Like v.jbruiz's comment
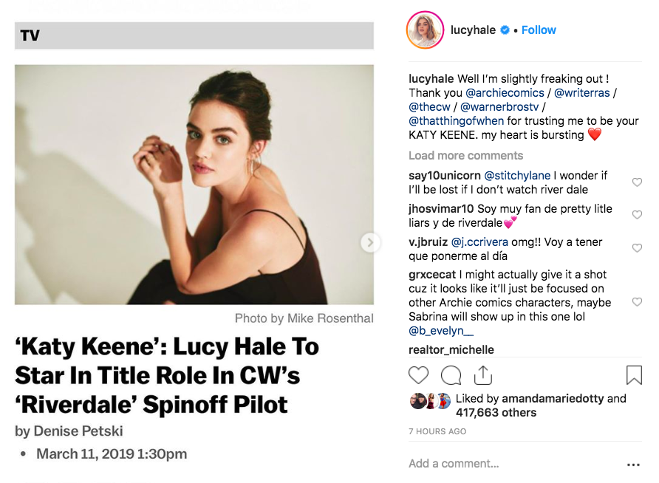The width and height of the screenshot is (659, 483). click(x=637, y=248)
